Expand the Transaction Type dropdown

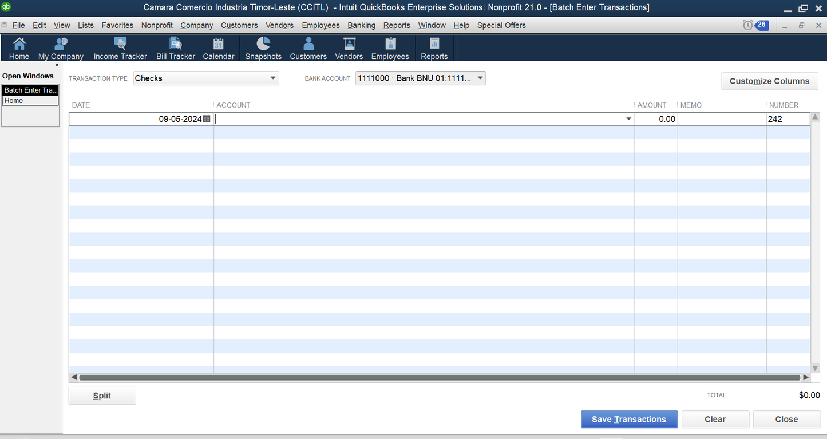click(272, 78)
